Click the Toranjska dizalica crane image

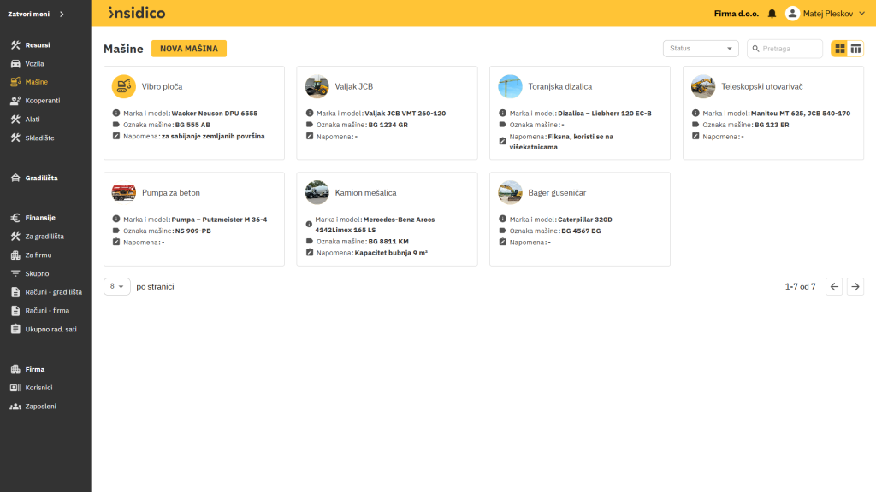510,86
